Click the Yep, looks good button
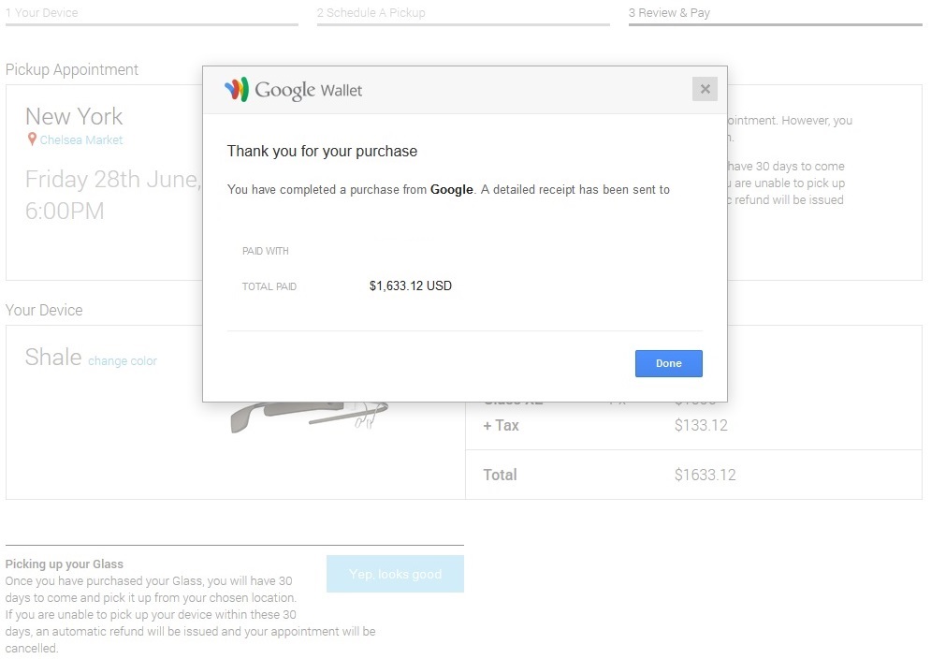The height and width of the screenshot is (659, 931). (x=395, y=574)
